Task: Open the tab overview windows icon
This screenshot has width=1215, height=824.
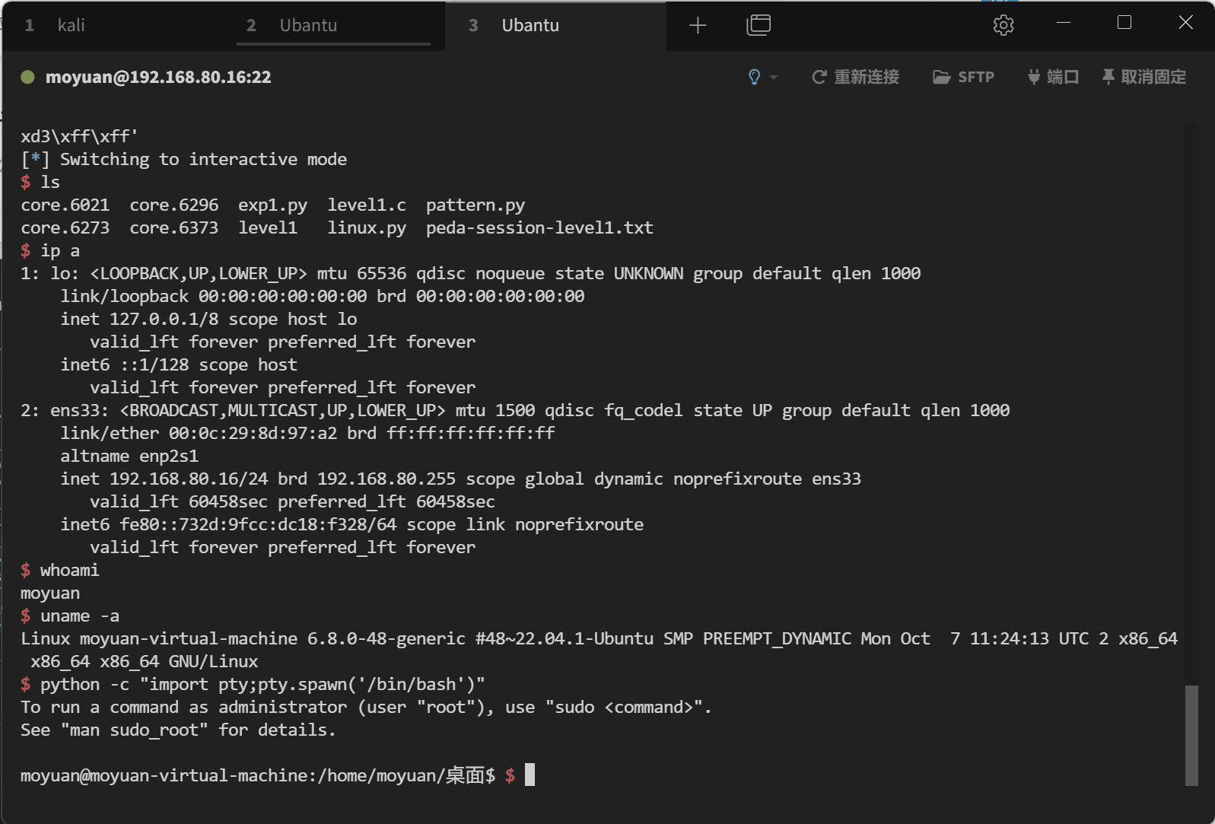Action: tap(759, 26)
